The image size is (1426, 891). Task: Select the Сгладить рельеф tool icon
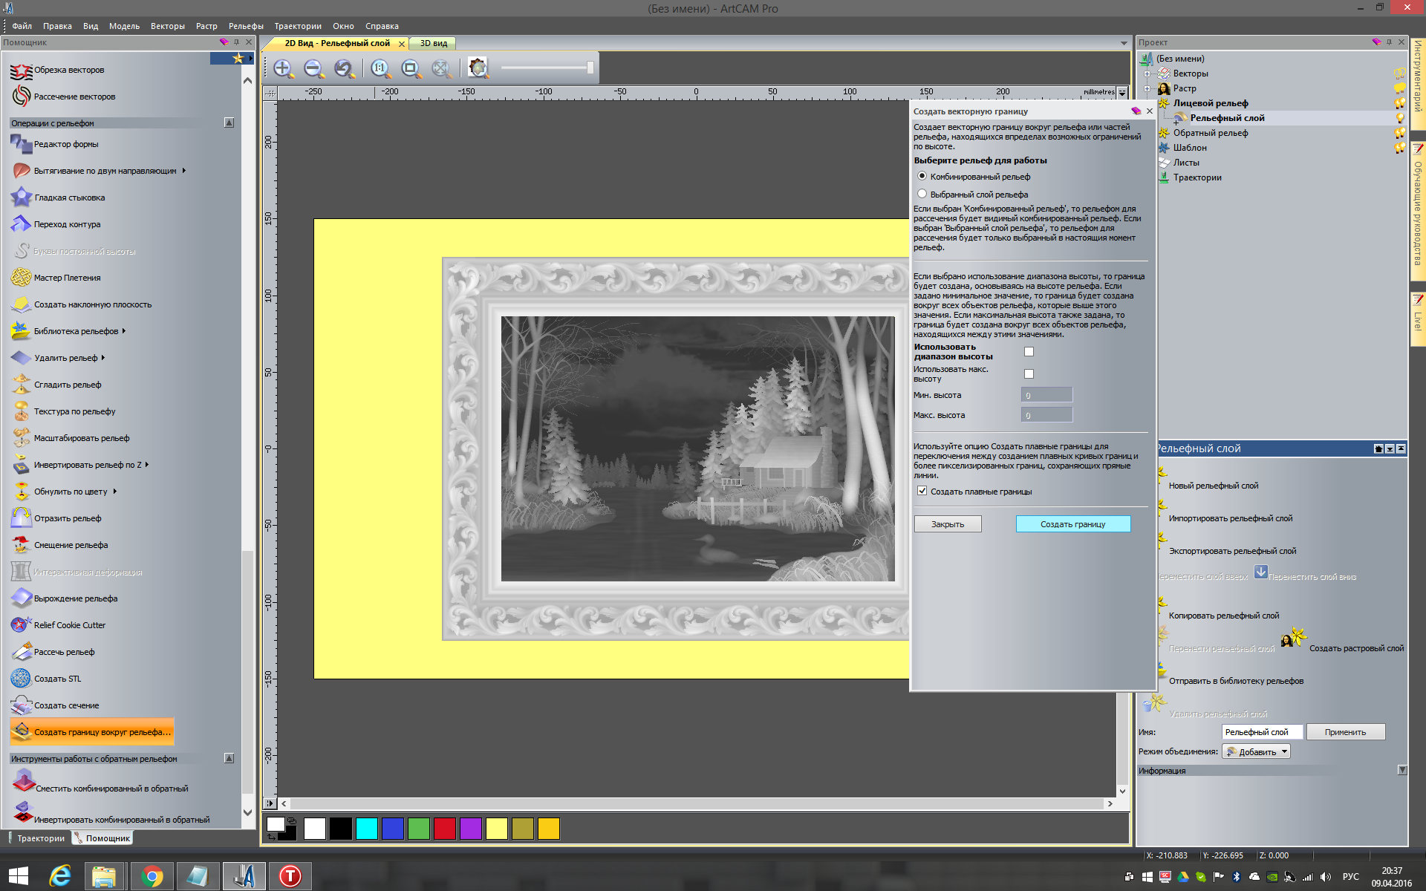click(21, 385)
